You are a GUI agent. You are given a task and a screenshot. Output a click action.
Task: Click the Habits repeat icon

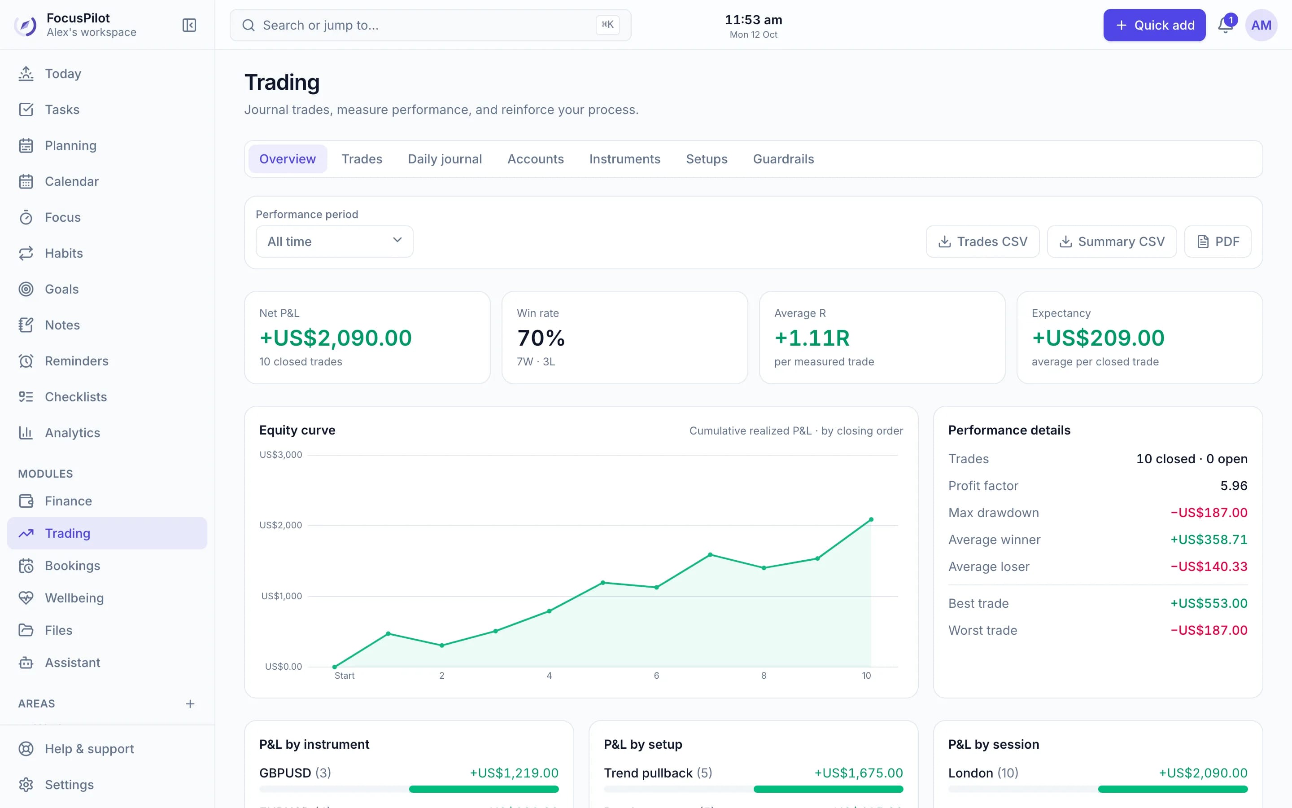[26, 253]
